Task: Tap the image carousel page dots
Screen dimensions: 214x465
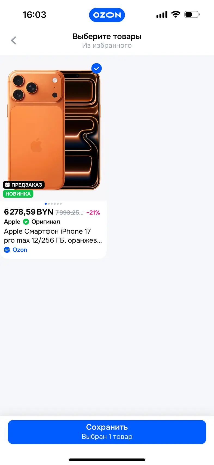Action: (53, 204)
